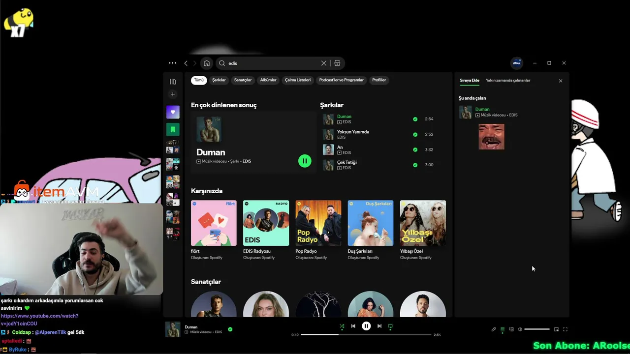Open Liked Songs heart playlist
The width and height of the screenshot is (630, 354).
(173, 112)
